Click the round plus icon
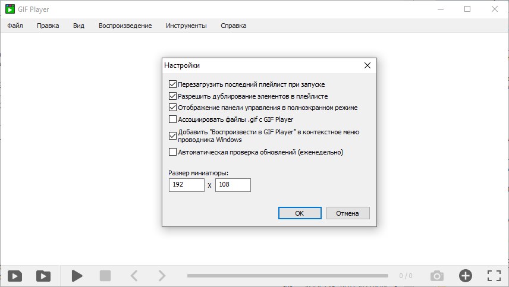 [x=466, y=276]
